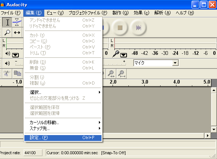The height and width of the screenshot is (159, 217).
Task: Click the Skip to End button
Action: [138, 28]
